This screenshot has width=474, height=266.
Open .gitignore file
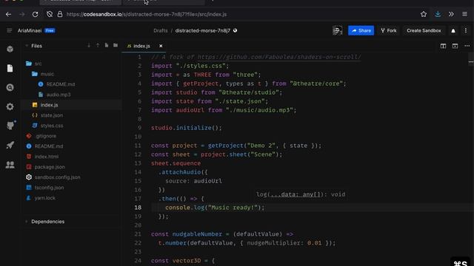[45, 136]
